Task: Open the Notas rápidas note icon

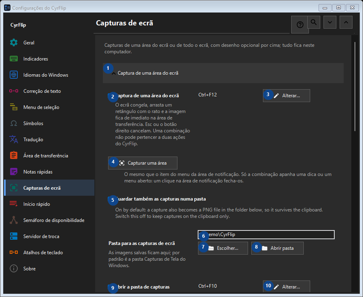Action: [x=14, y=172]
